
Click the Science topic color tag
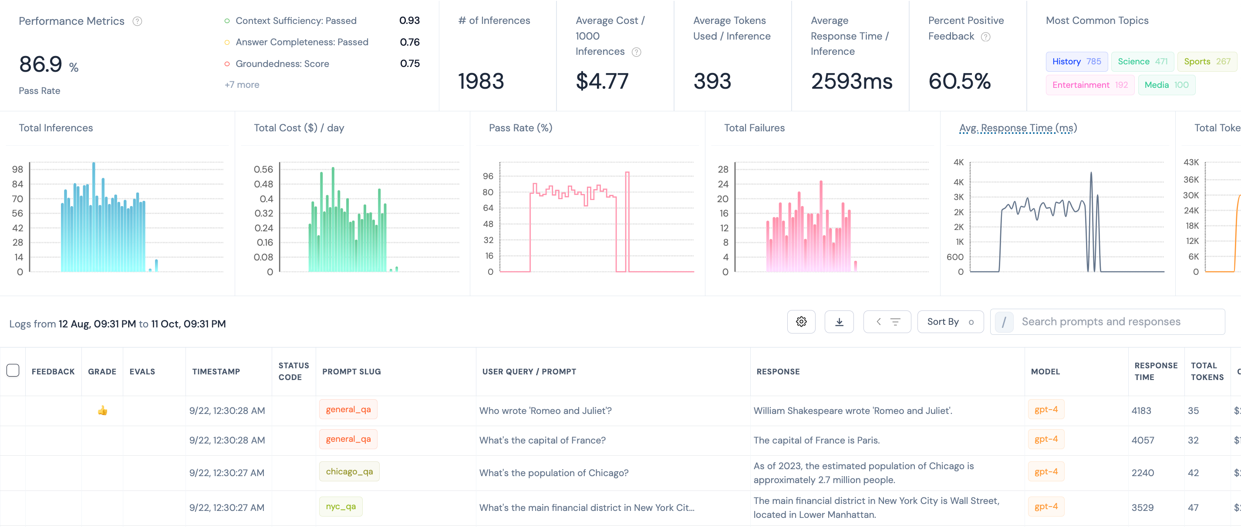point(1142,62)
